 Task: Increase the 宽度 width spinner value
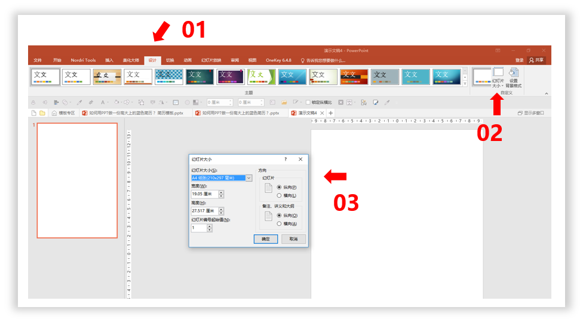coord(221,192)
